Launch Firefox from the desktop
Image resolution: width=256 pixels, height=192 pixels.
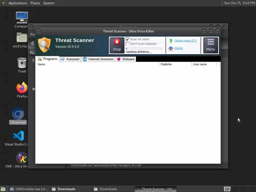pos(22,87)
